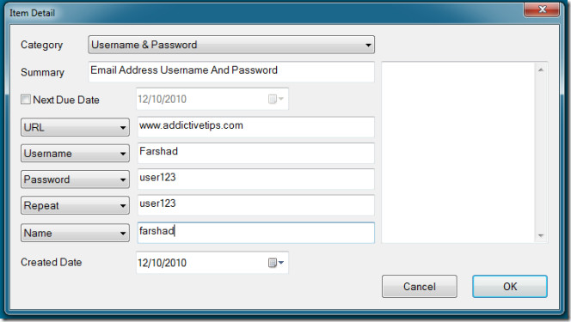
Task: Open the Password field type dropdown
Action: click(x=75, y=179)
